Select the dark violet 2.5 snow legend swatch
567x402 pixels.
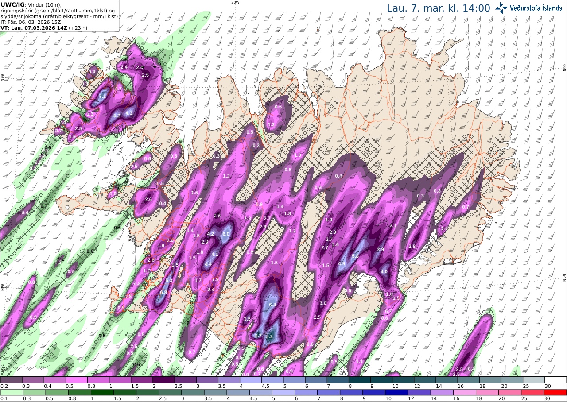[185, 380]
